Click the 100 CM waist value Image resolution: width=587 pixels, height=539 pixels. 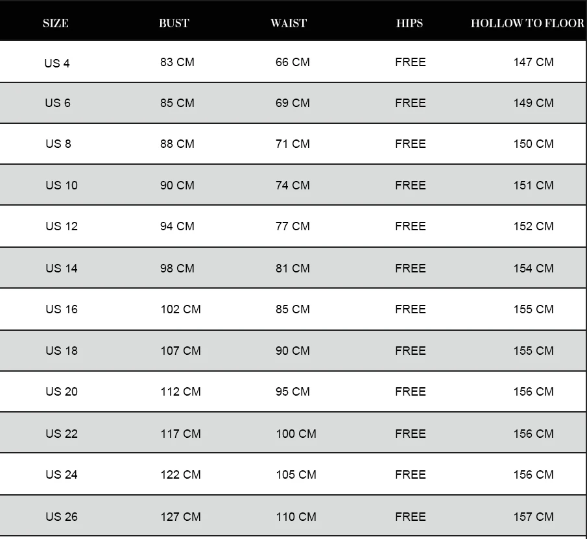pos(296,434)
